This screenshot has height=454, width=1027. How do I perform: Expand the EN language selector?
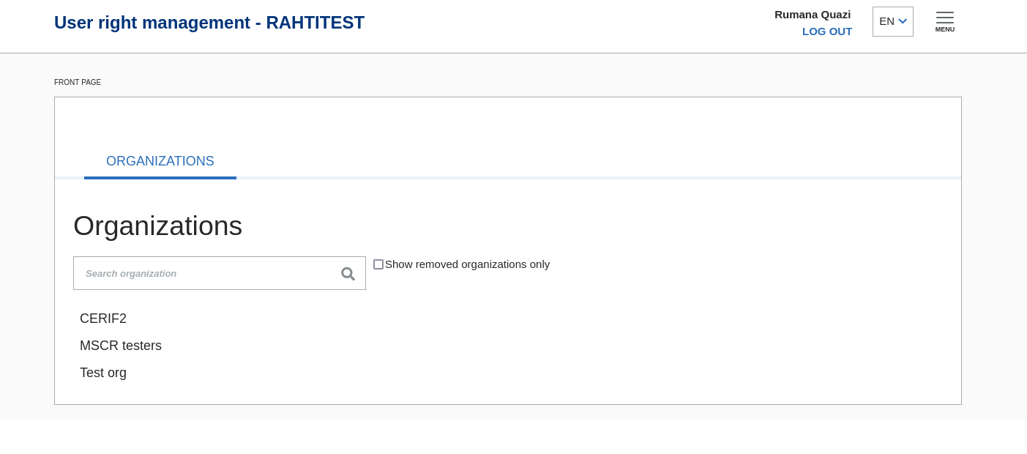(x=893, y=21)
